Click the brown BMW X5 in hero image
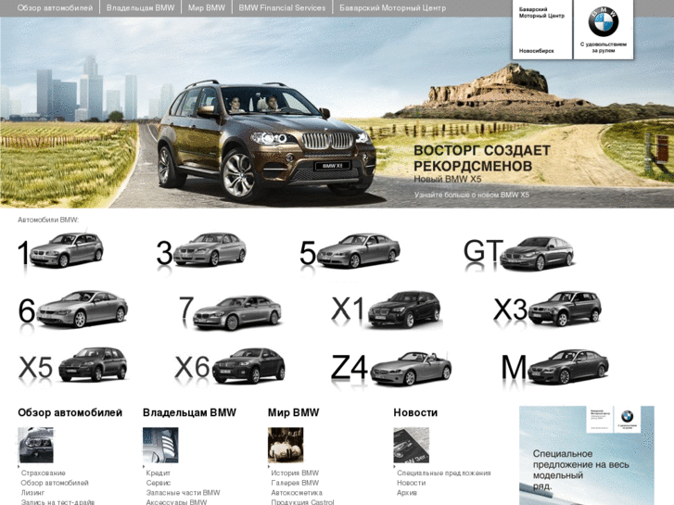Image resolution: width=674 pixels, height=505 pixels. [266, 142]
